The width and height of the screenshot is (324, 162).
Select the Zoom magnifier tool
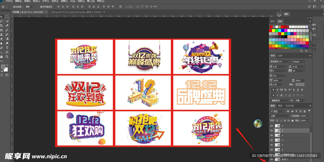[x=7, y=56]
